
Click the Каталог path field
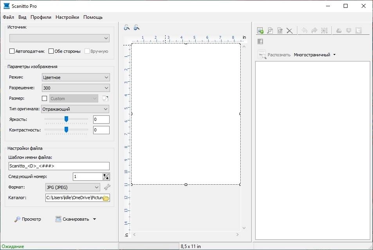pos(74,198)
